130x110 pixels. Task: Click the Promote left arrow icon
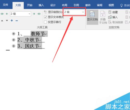point(7,14)
